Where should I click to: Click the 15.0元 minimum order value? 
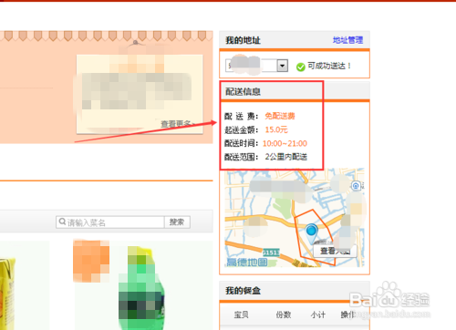(276, 129)
